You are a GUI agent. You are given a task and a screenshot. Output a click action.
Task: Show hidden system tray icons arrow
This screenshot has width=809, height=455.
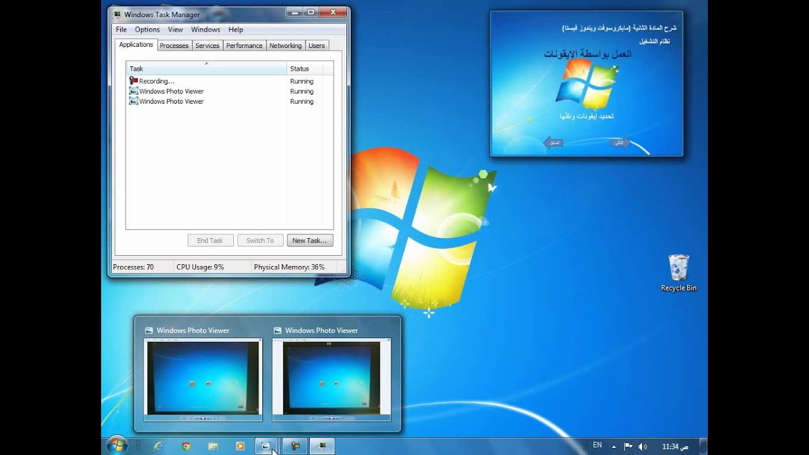[x=613, y=446]
